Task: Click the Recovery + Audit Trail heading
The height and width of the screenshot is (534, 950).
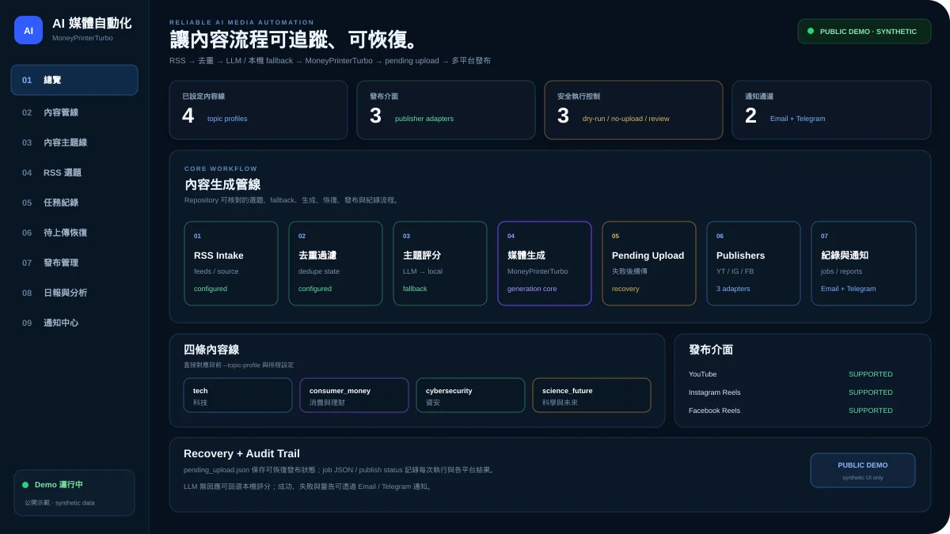Action: pos(241,454)
